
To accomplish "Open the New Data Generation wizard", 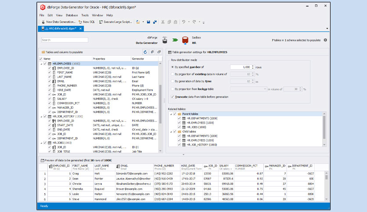I will tap(59, 22).
